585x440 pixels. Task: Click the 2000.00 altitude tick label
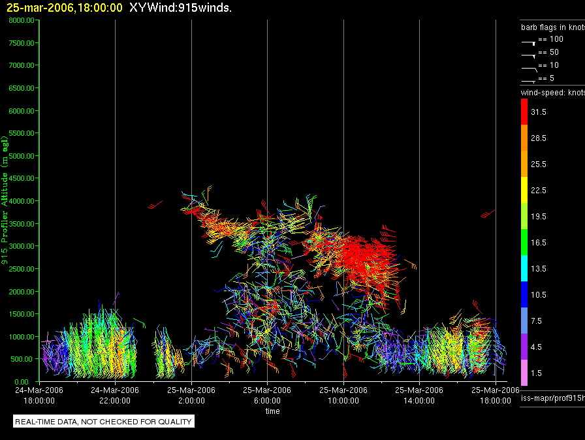(x=22, y=292)
